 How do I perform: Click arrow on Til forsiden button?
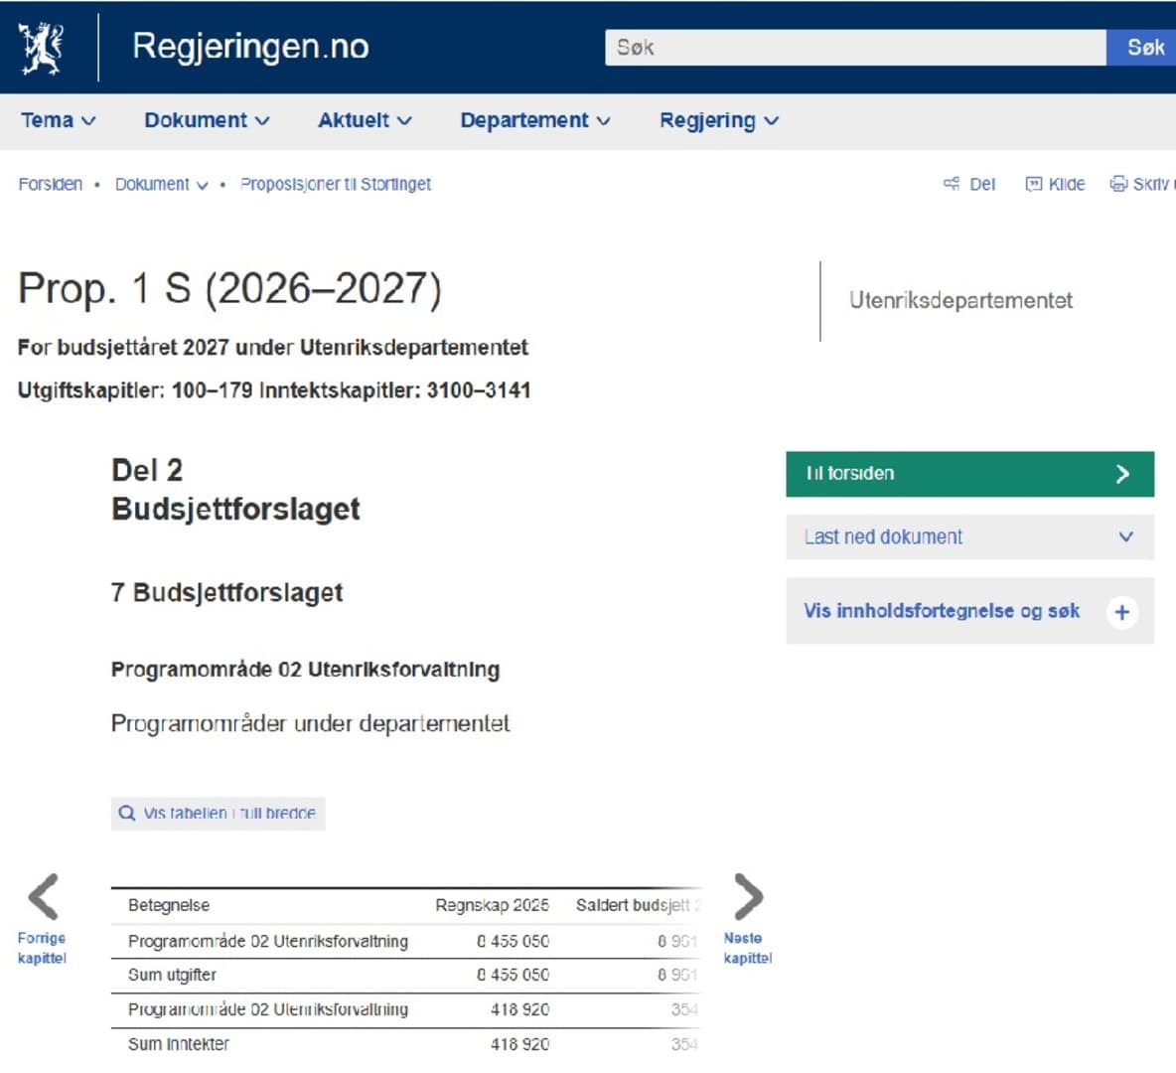pyautogui.click(x=1122, y=474)
